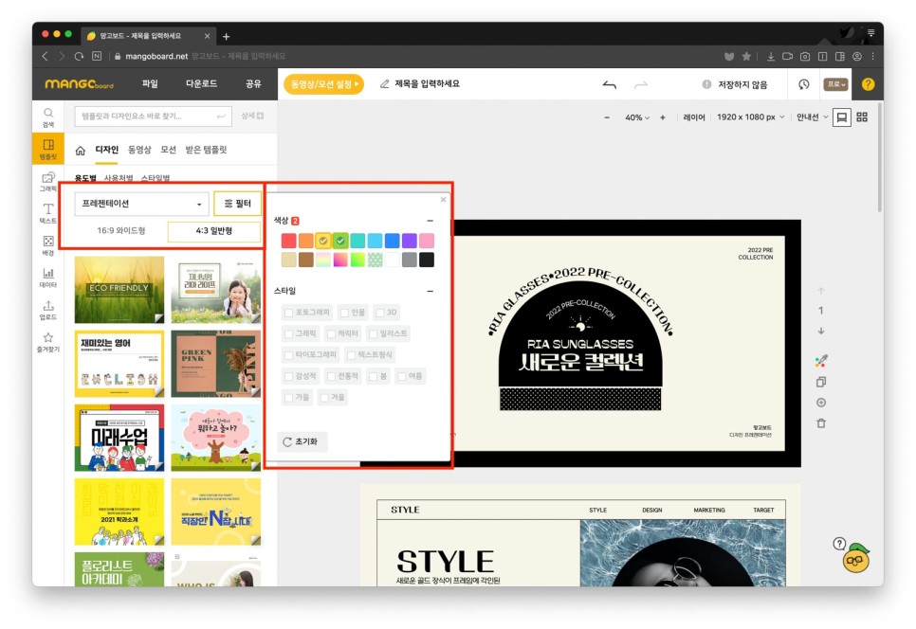Image resolution: width=916 pixels, height=629 pixels.
Task: Open the 배경 background sidebar panel
Action: coord(48,245)
